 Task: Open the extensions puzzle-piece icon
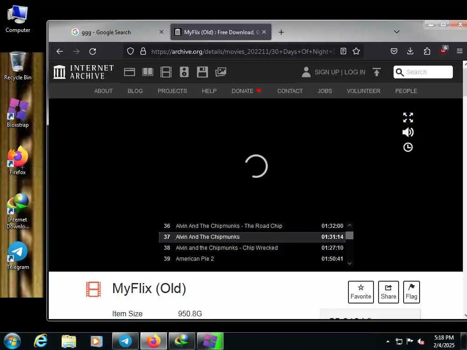[427, 51]
